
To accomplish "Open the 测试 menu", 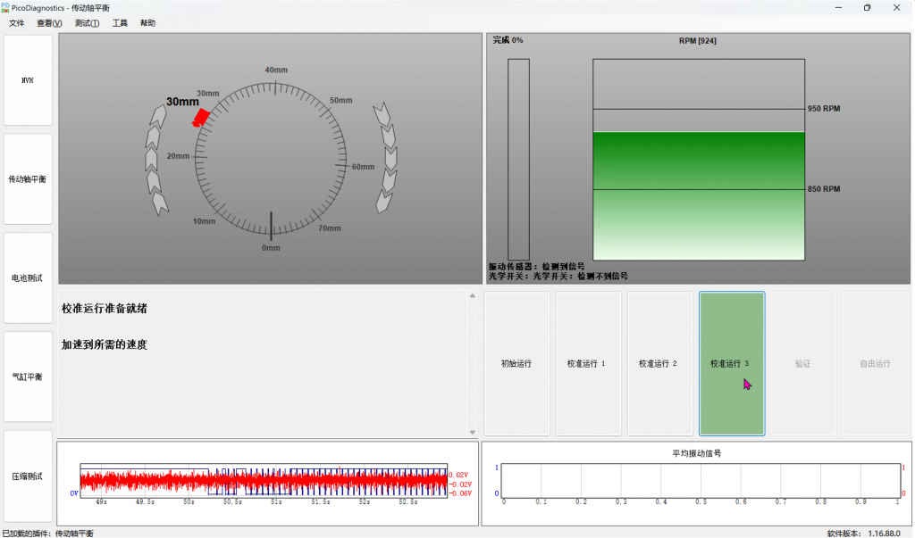I will pos(87,23).
